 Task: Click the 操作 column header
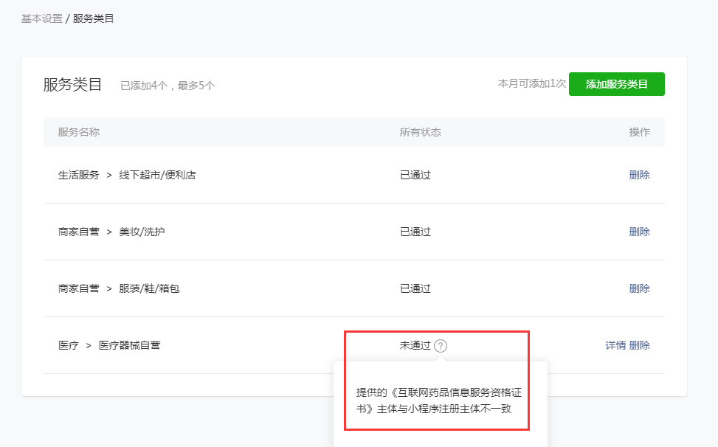point(639,132)
